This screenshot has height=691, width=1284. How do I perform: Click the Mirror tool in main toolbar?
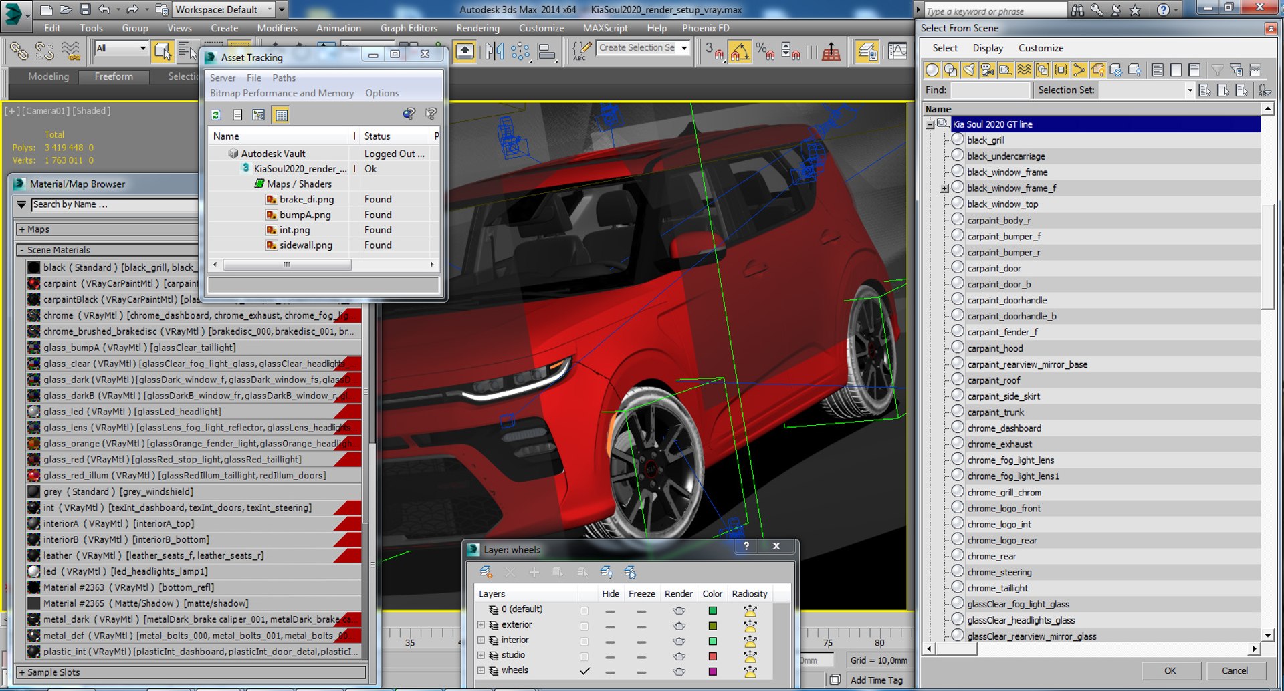[495, 51]
